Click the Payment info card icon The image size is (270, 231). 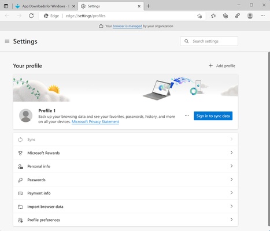pyautogui.click(x=20, y=193)
